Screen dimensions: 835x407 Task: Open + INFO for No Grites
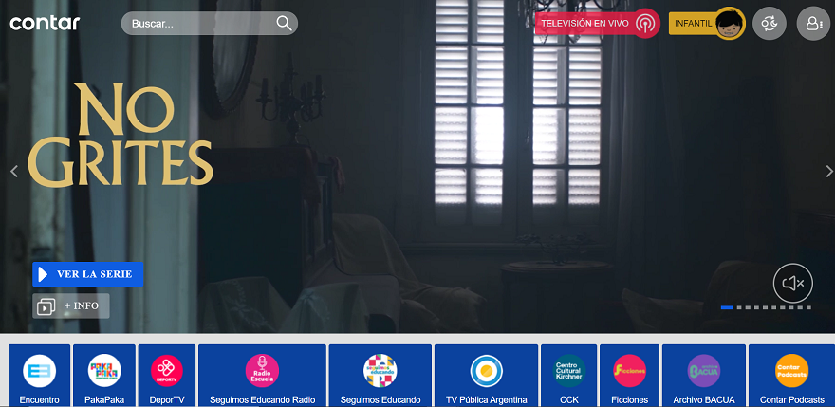point(71,306)
